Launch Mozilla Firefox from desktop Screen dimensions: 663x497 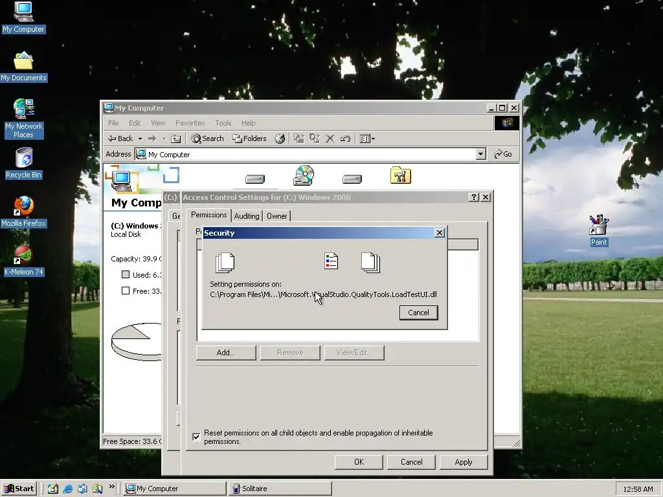(x=23, y=212)
